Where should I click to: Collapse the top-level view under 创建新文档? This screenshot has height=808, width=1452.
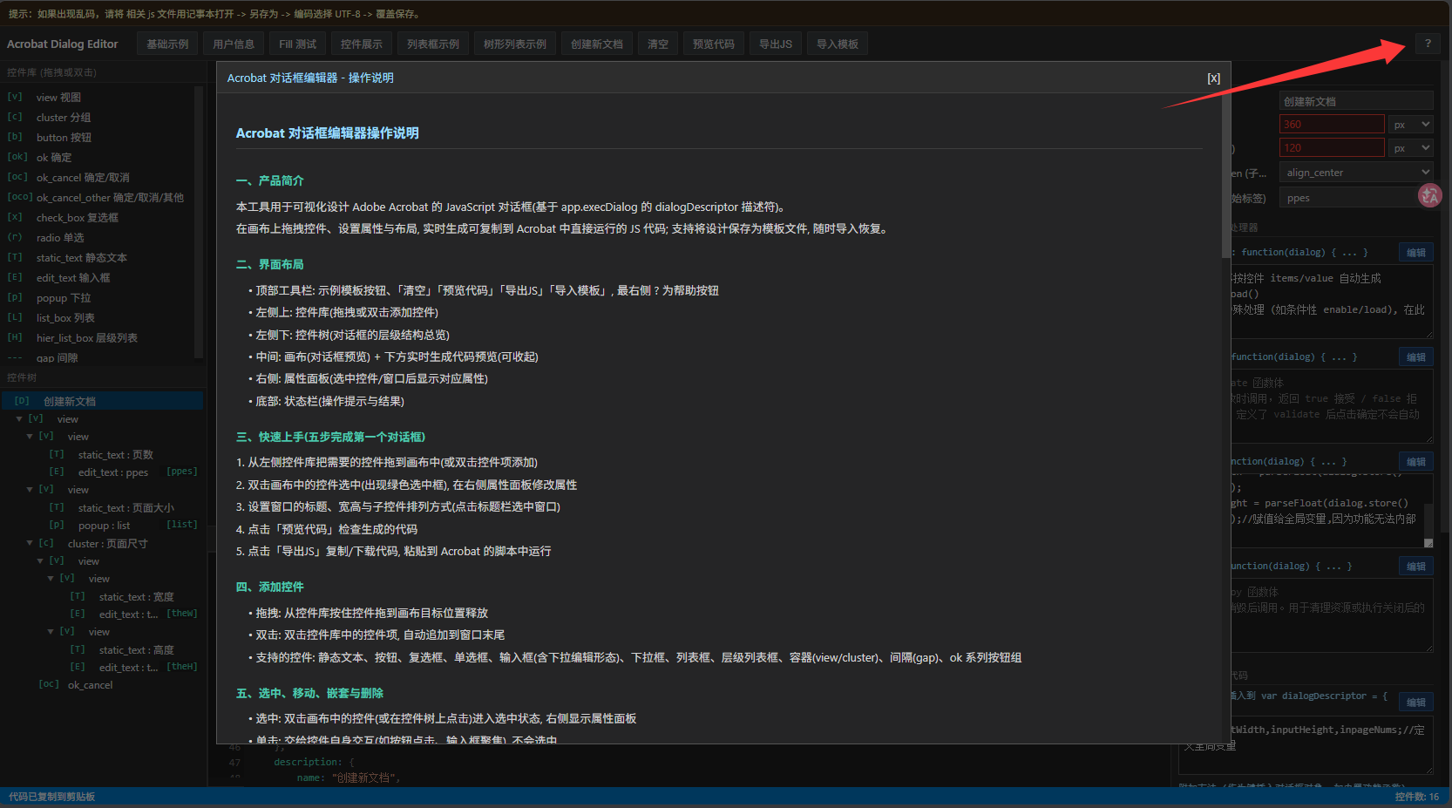coord(19,419)
